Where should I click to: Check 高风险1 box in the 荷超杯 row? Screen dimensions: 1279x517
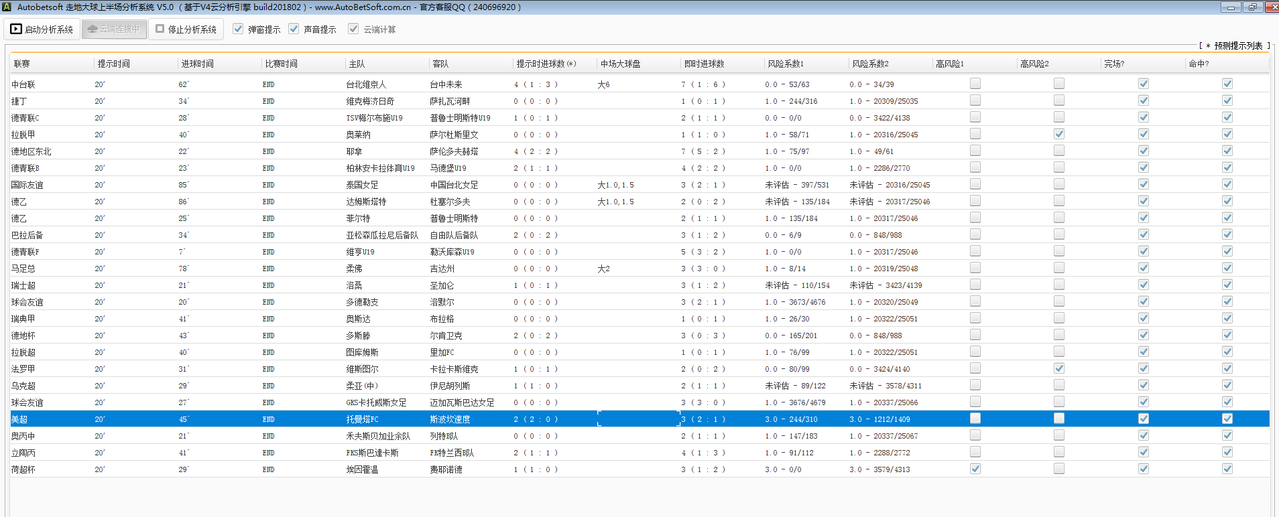[x=975, y=469]
